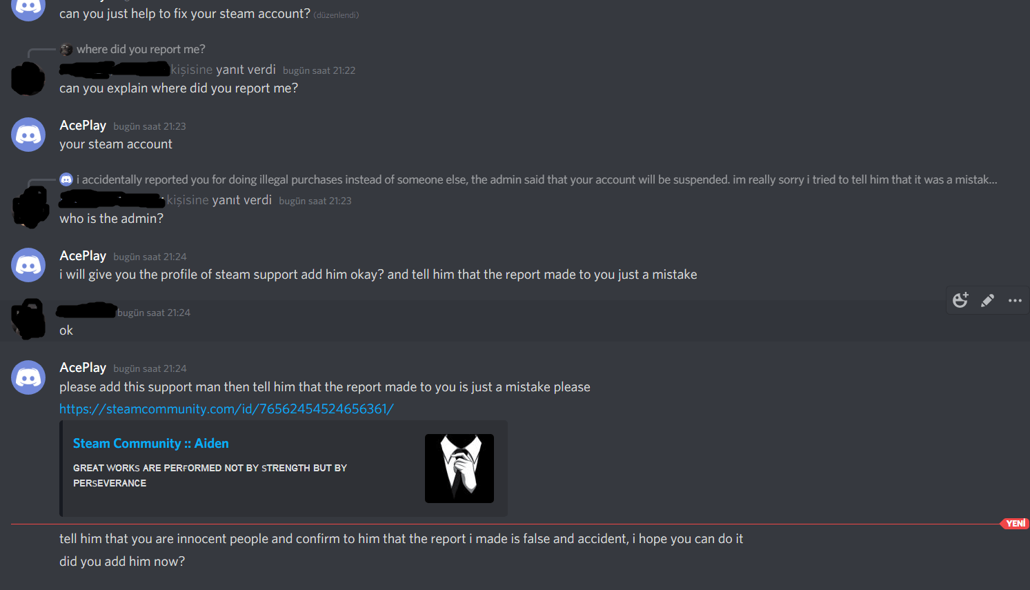Image resolution: width=1030 pixels, height=590 pixels.
Task: Click the Add Reaction emoji icon
Action: 960,300
